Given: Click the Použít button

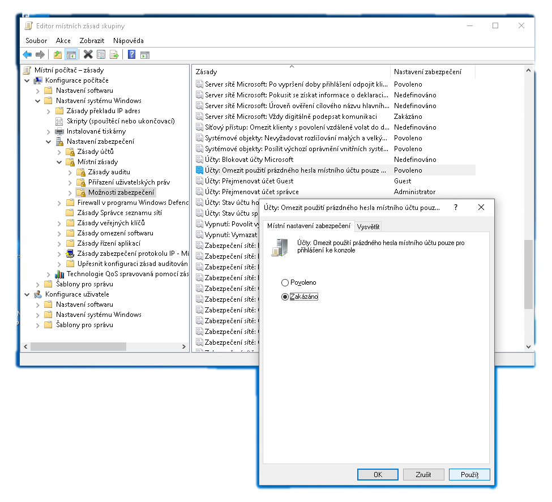Looking at the screenshot, I should pyautogui.click(x=469, y=475).
